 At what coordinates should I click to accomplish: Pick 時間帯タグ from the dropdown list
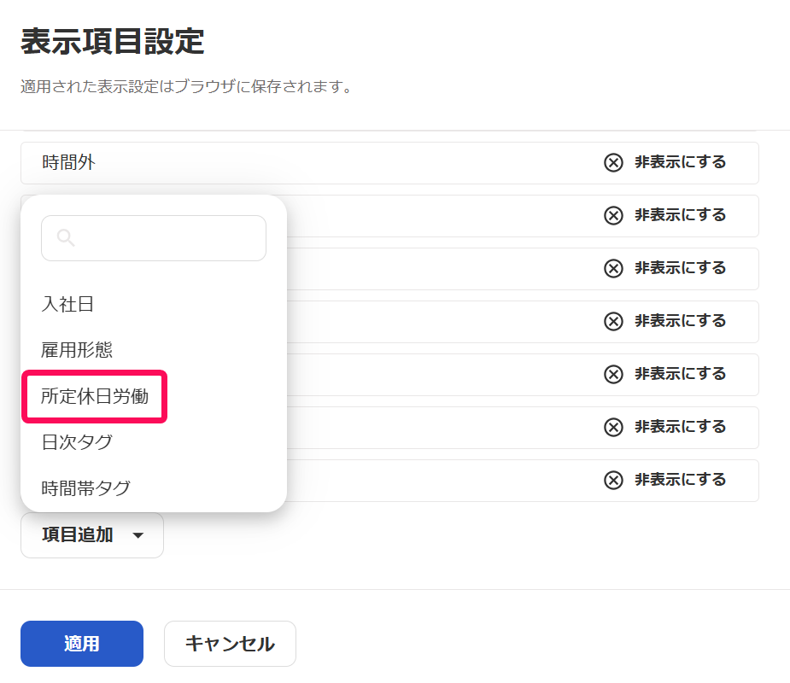click(x=85, y=488)
